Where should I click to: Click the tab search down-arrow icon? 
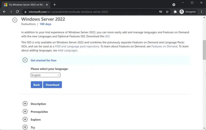coord(174,5)
